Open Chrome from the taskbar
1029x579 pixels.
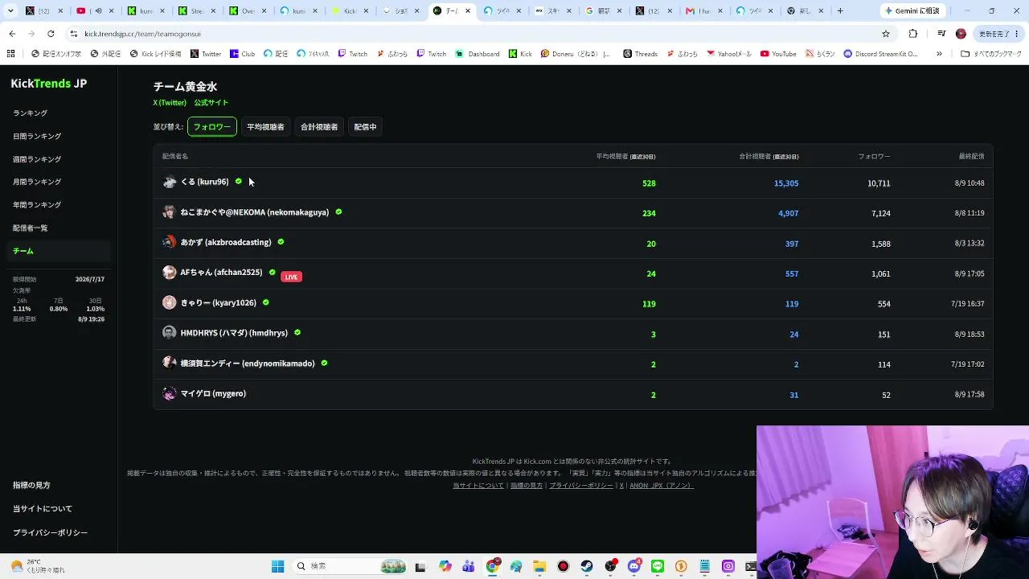493,566
